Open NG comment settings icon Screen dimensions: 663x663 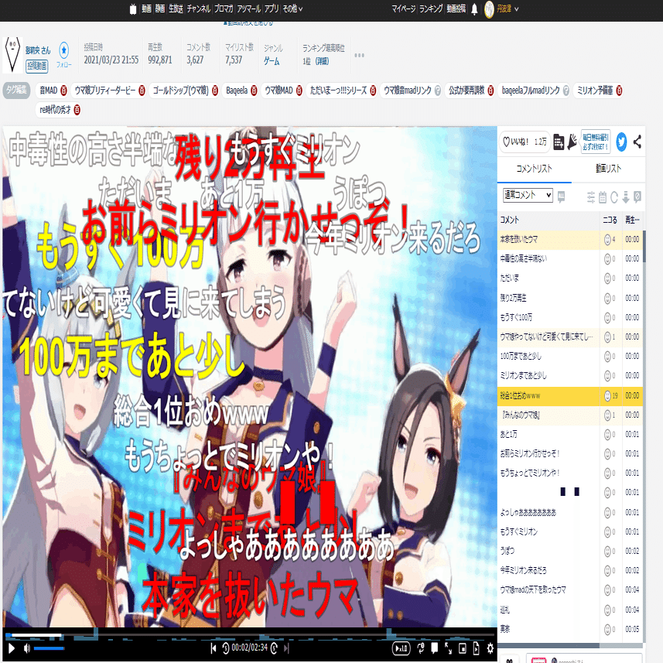(x=637, y=197)
